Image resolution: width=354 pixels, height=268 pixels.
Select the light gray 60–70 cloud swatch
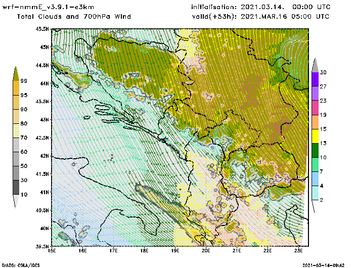pos(16,145)
